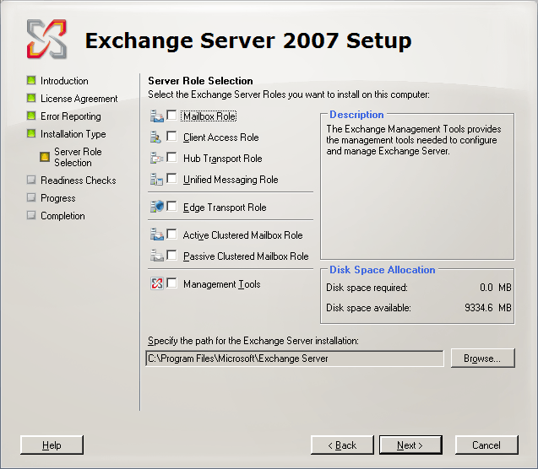Click the gray Progress step indicator
The height and width of the screenshot is (469, 538).
click(31, 197)
